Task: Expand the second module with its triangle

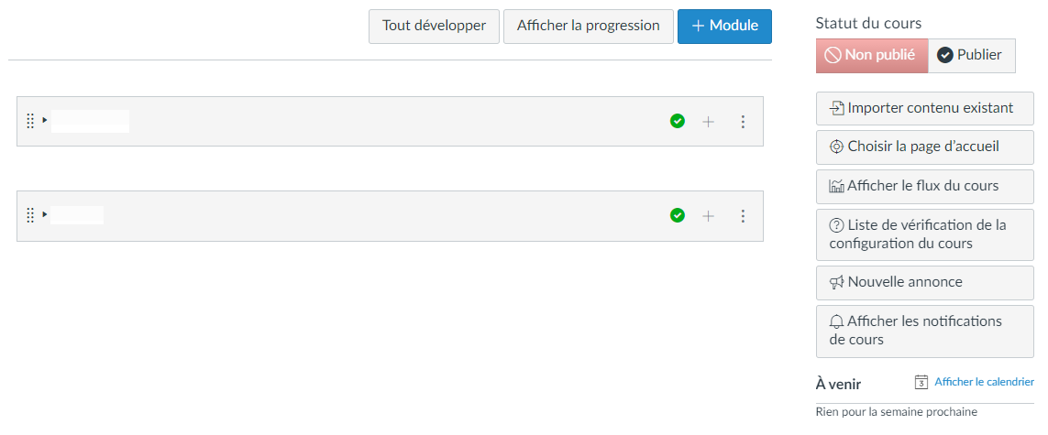Action: click(x=45, y=214)
